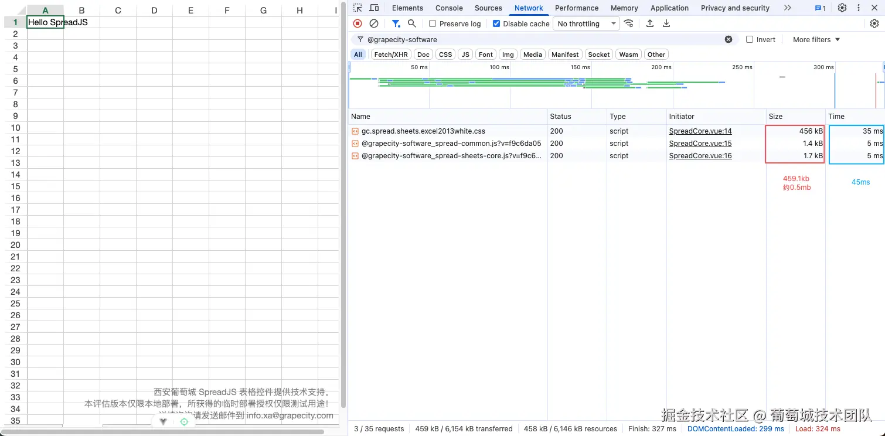Sort requests by Type column header
The image size is (885, 436).
coord(637,117)
